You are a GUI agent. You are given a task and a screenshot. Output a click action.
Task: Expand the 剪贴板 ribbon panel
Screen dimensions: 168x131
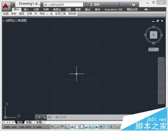[x=72, y=14]
